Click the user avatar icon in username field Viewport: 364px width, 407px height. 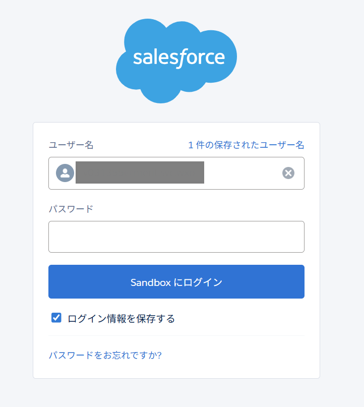point(65,173)
